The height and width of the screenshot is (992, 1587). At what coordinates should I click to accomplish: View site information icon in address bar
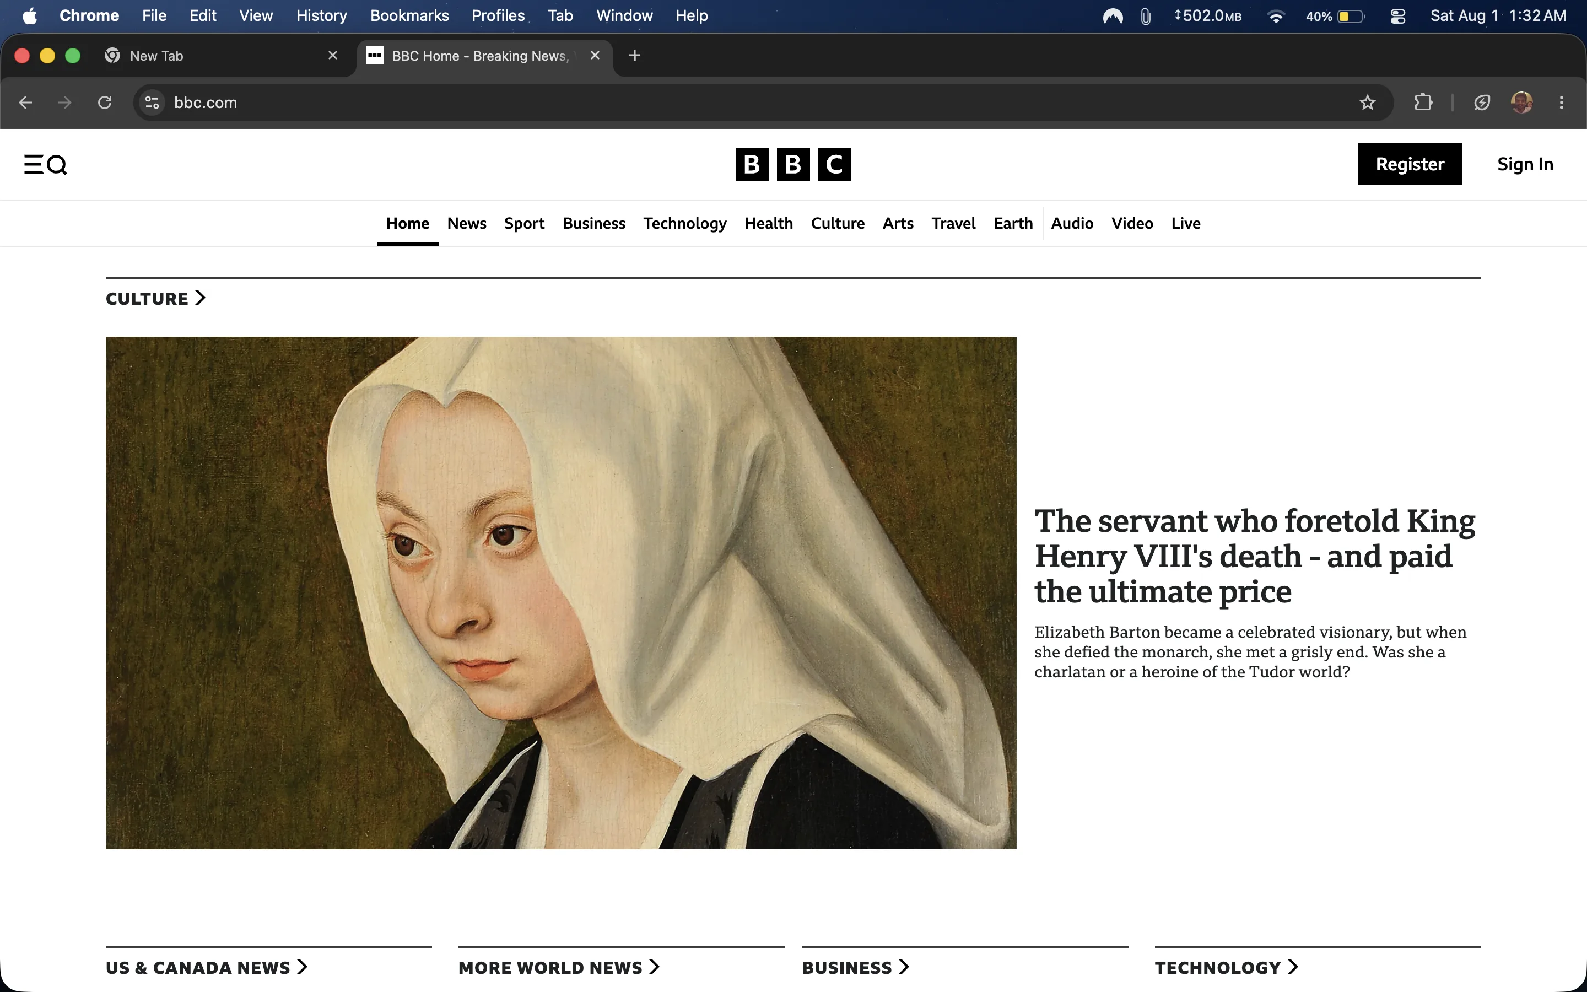point(152,103)
